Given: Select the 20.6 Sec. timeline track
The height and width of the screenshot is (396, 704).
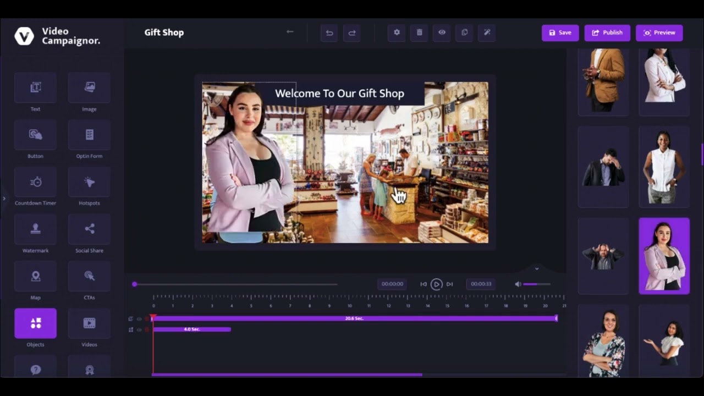Looking at the screenshot, I should (x=355, y=318).
